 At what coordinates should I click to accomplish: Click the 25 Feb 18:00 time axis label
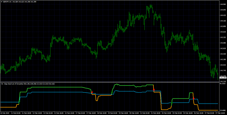[x=188, y=113]
